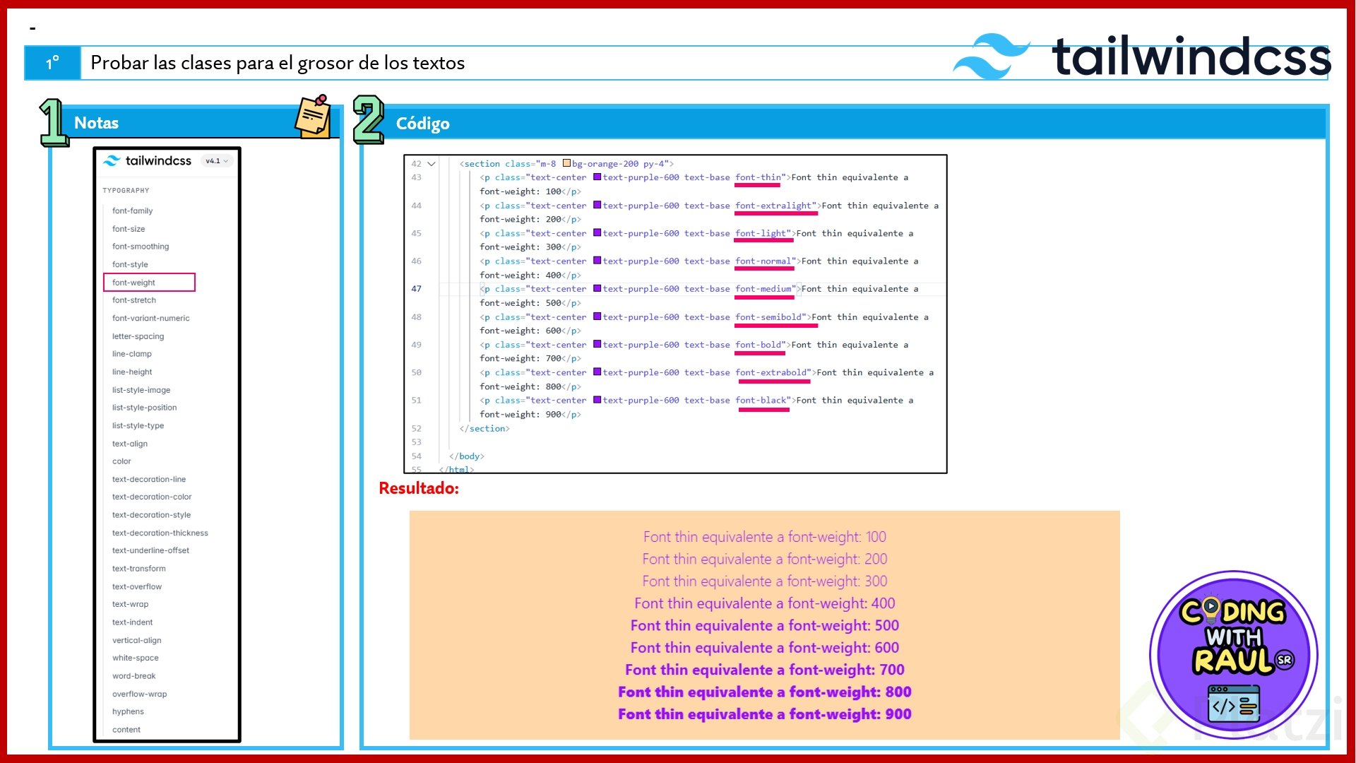Collapse the section fold arrow at line 42
The width and height of the screenshot is (1356, 763).
point(432,164)
